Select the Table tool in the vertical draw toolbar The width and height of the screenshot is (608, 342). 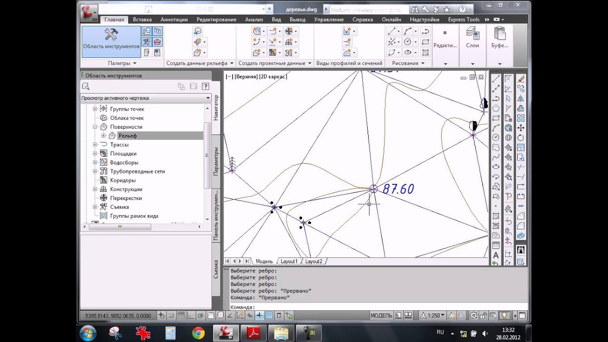tap(496, 246)
